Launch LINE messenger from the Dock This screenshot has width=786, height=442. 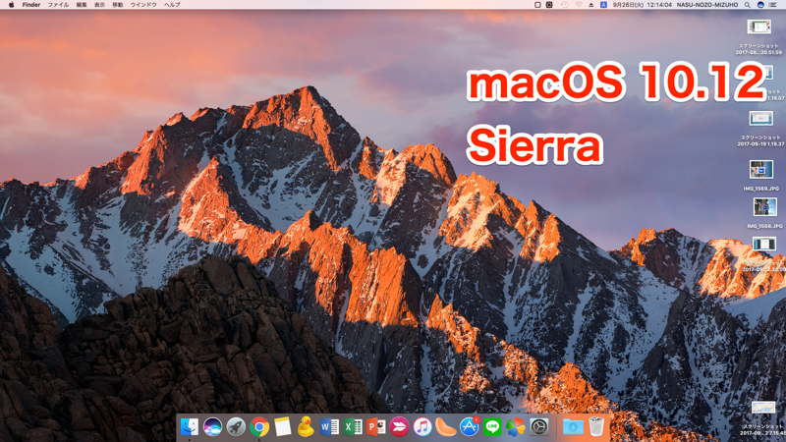click(492, 427)
